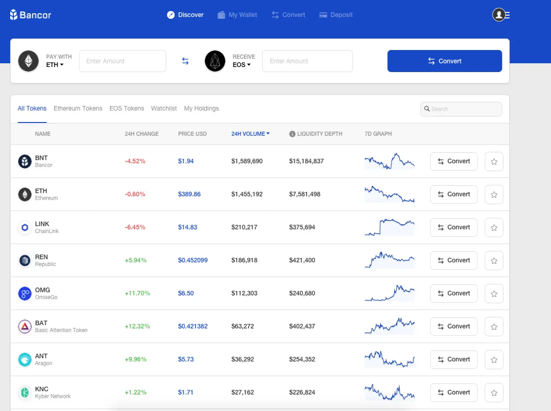
Task: Click the swap arrows between ETH and EOS
Action: pos(185,61)
